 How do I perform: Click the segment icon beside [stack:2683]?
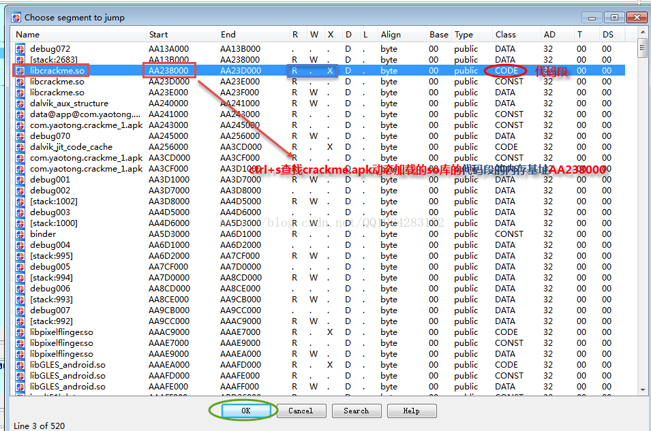pyautogui.click(x=20, y=60)
